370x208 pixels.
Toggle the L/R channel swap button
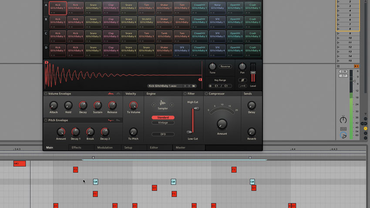pyautogui.click(x=242, y=86)
